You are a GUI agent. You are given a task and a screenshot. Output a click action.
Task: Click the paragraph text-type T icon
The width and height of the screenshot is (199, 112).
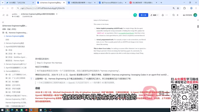pos(31,79)
